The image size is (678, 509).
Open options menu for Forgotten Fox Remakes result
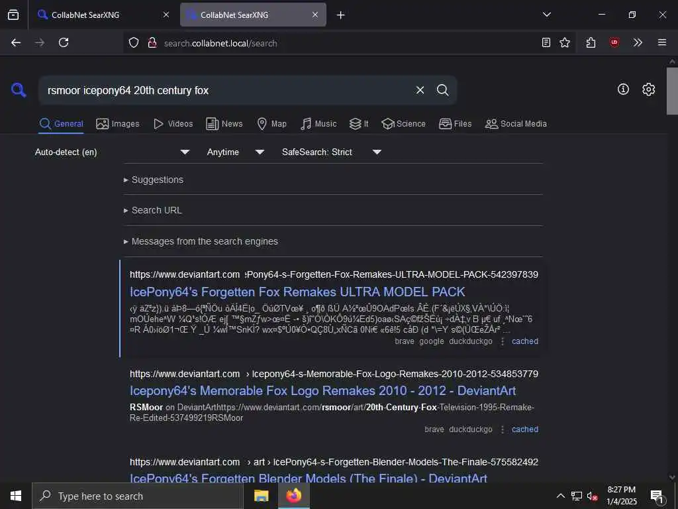click(x=503, y=341)
